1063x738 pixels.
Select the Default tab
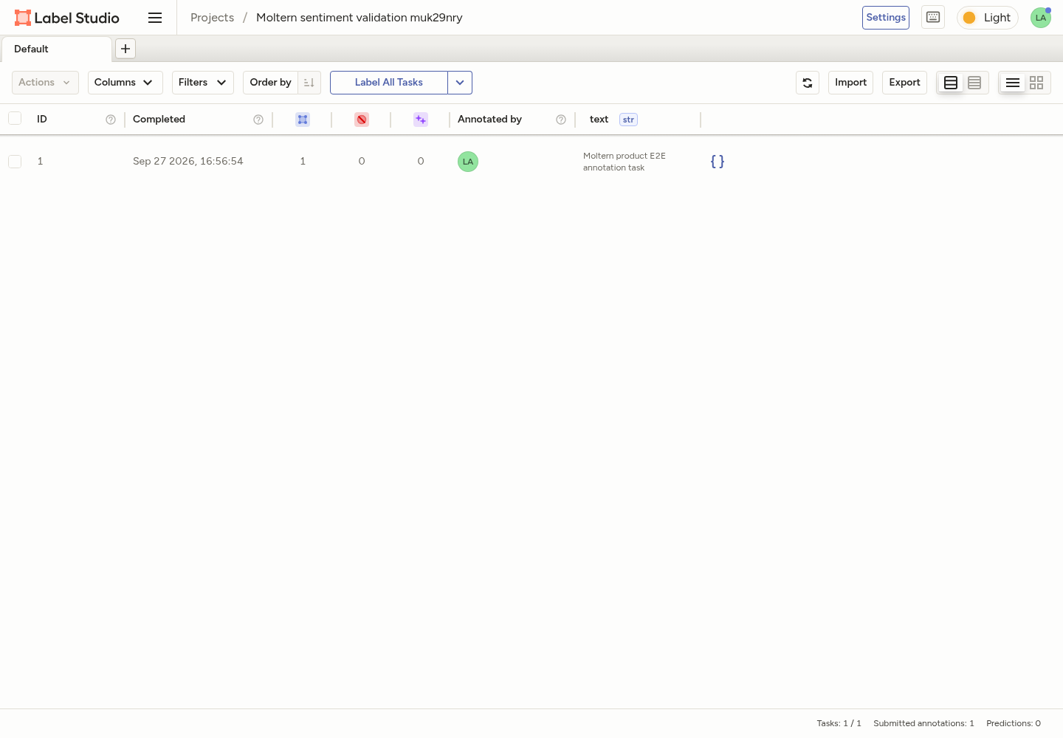point(56,49)
